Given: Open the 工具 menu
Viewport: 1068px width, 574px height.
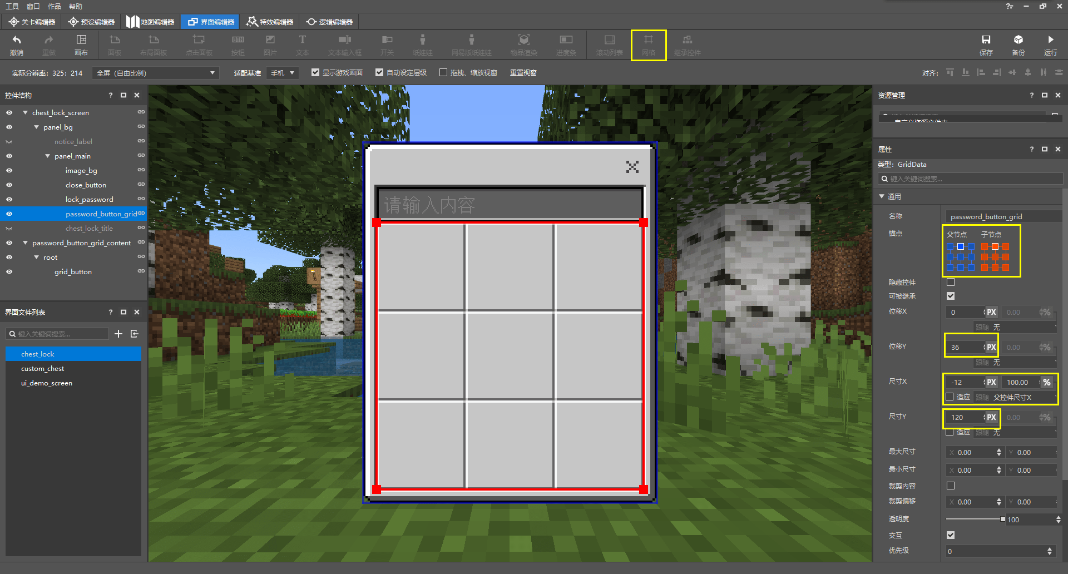Looking at the screenshot, I should tap(12, 6).
